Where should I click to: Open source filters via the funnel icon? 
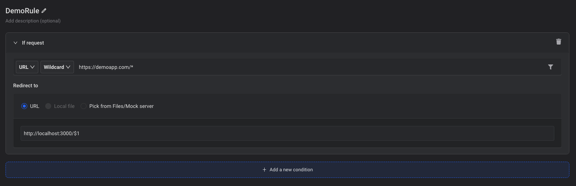point(550,67)
